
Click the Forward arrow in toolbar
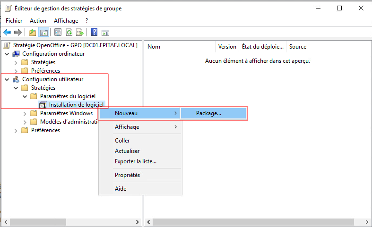(18, 32)
